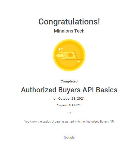Screen dimensions: 137x141
Task: Click the large left-pointing arrow on the badge
Action: click(59, 56)
